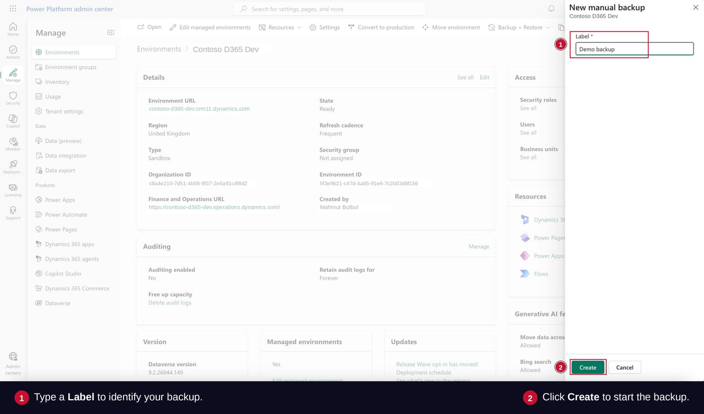704x414 pixels.
Task: Select the Manage icon in left rail
Action: click(13, 75)
